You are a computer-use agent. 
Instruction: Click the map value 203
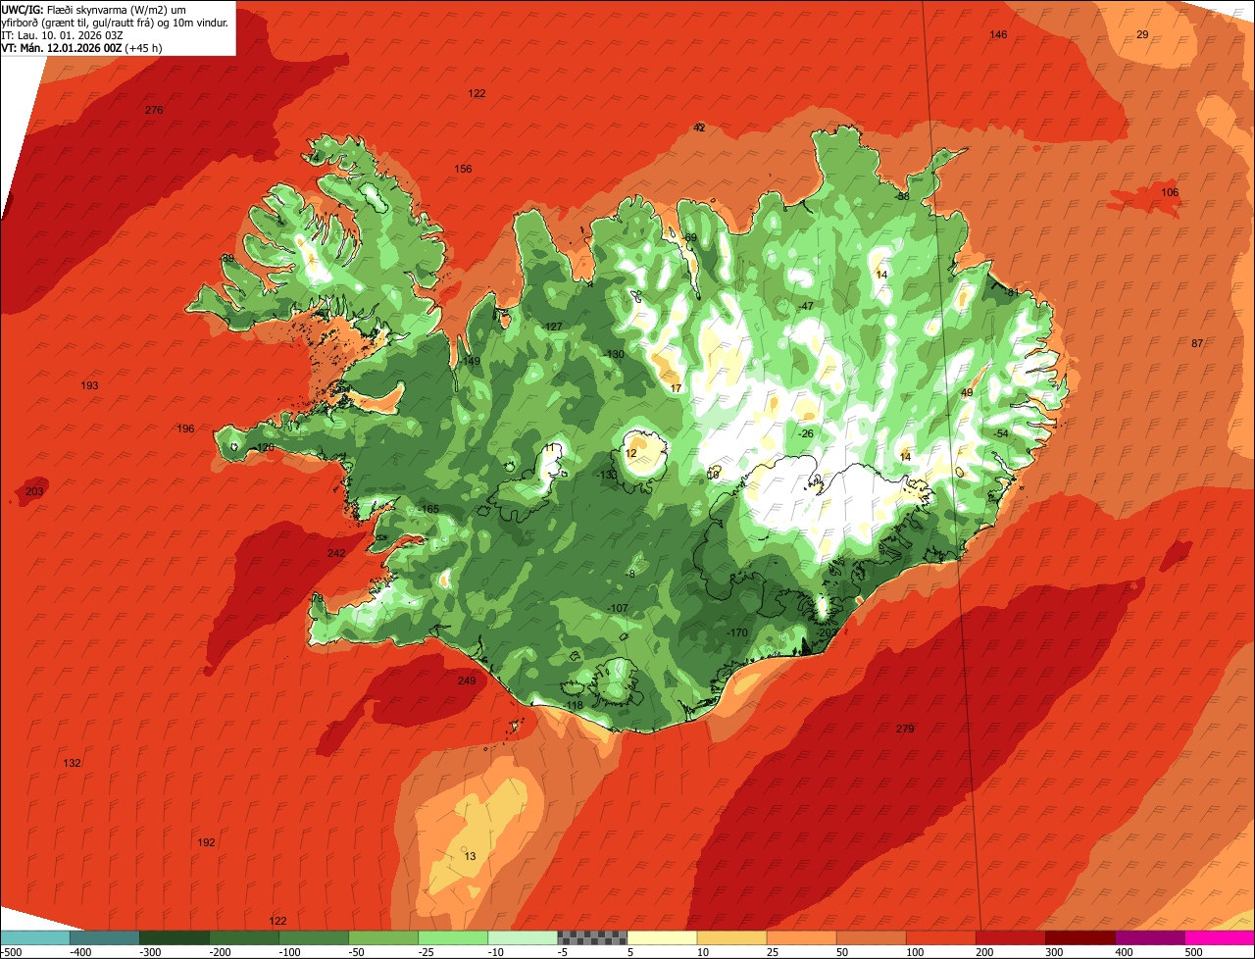(x=34, y=491)
